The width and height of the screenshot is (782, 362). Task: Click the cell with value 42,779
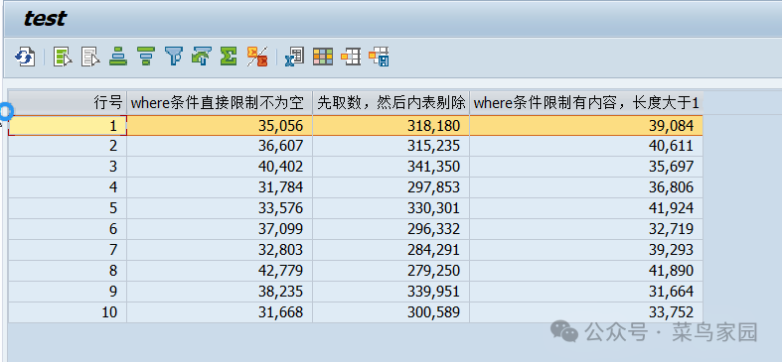coord(220,271)
